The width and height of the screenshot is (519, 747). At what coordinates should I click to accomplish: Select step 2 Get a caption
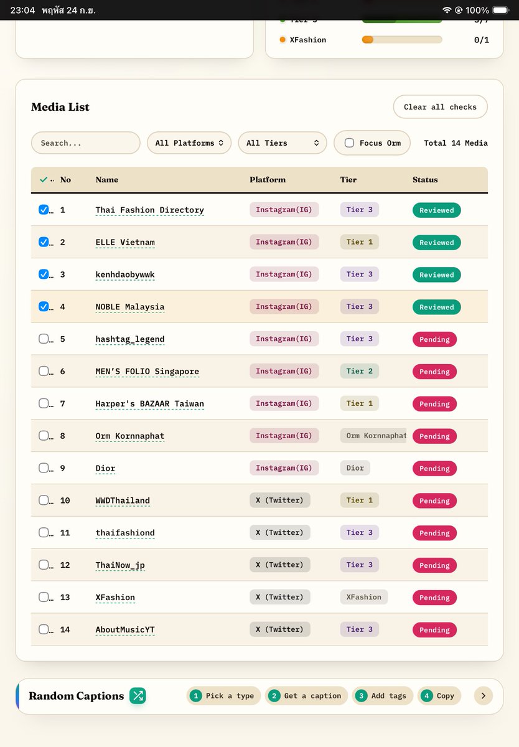306,696
